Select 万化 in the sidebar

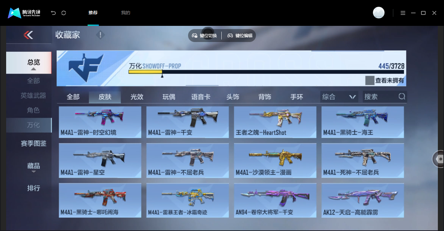[29, 125]
